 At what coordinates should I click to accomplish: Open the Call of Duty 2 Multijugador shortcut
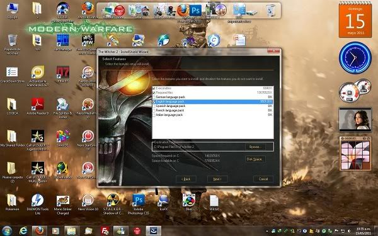tap(37, 172)
